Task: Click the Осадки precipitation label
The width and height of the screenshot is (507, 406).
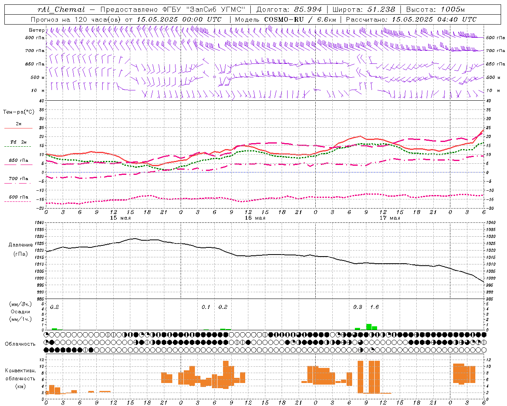Action: pos(21,312)
